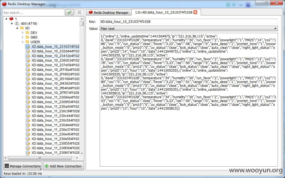Click the horizontal scrollbar left arrow
Screen dimensions: 285x178
click(5, 158)
